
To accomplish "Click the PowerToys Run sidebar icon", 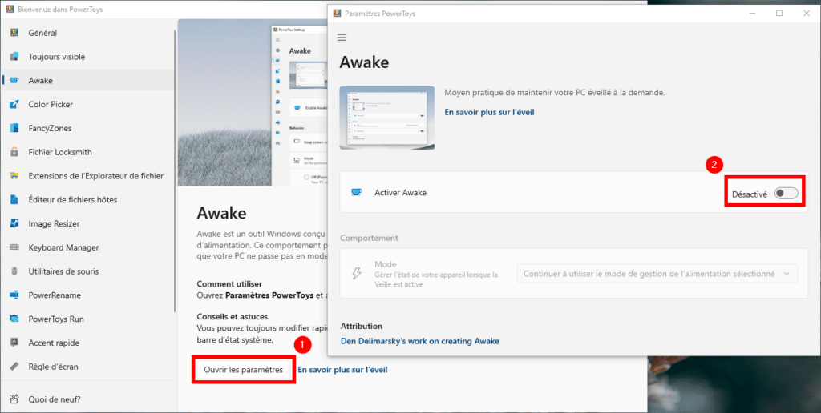I will 14,319.
